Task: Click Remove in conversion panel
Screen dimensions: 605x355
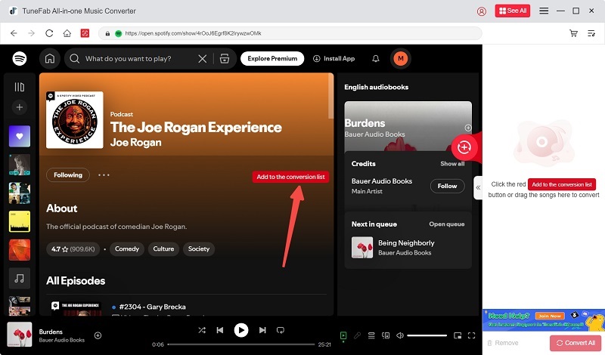Action: (x=503, y=343)
